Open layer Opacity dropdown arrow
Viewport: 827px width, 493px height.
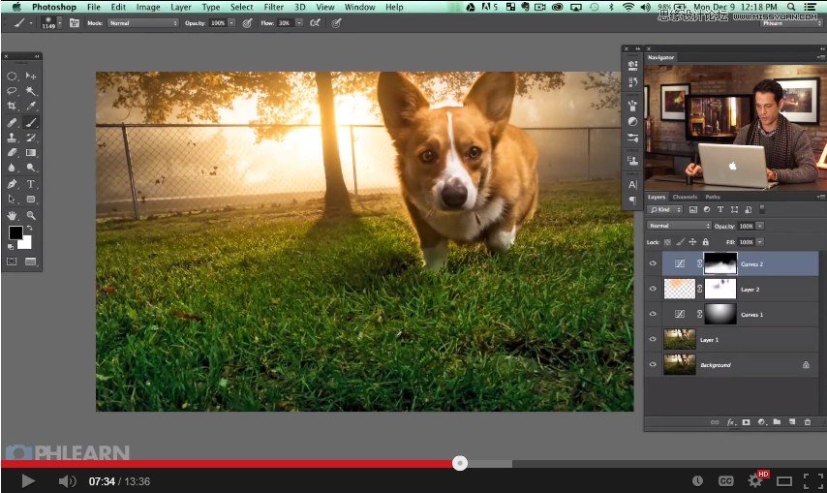(759, 226)
